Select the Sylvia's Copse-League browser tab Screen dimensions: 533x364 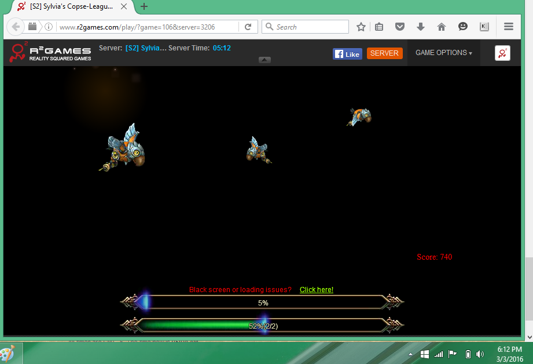(x=69, y=7)
